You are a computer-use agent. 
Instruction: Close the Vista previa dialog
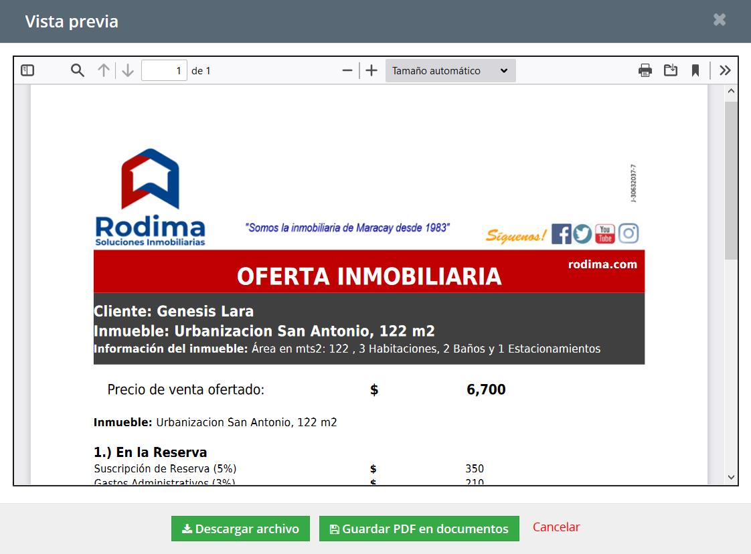pyautogui.click(x=720, y=20)
